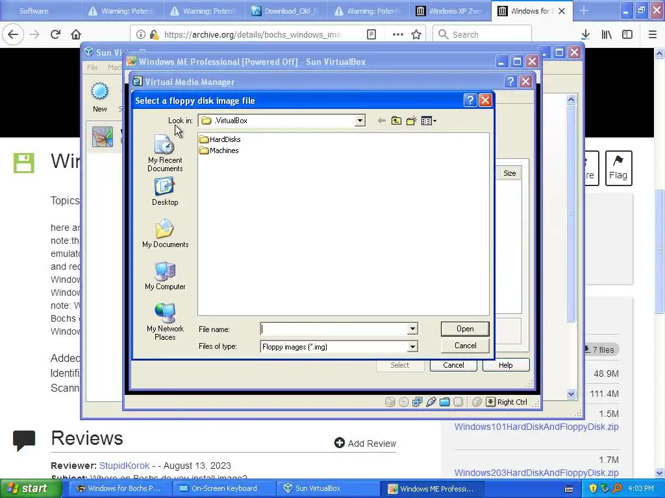Viewport: 665px width, 498px height.
Task: Open Firefox downloads arrow
Action: tap(586, 34)
